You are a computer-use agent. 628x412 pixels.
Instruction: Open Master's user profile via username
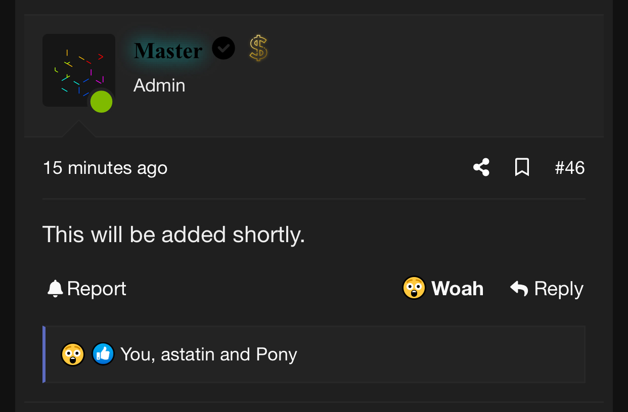tap(168, 51)
